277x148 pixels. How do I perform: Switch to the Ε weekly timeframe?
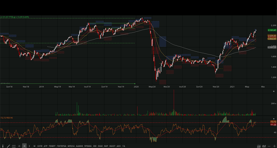click(x=29, y=146)
